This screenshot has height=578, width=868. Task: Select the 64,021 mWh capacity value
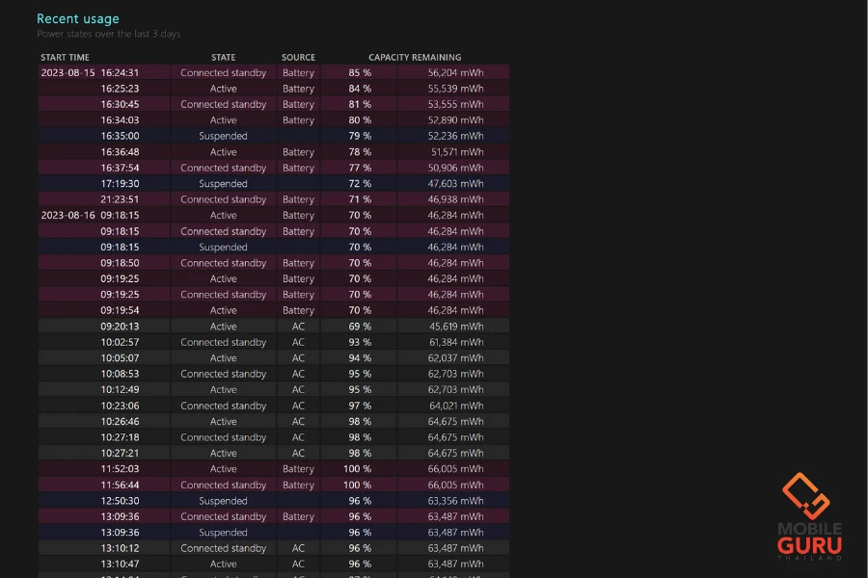456,406
